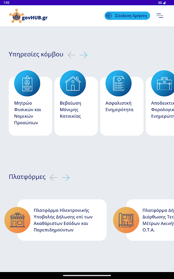
Task: Open Μητρώο Φυσικών και Νομικών Προσώπων text
Action: click(x=28, y=113)
